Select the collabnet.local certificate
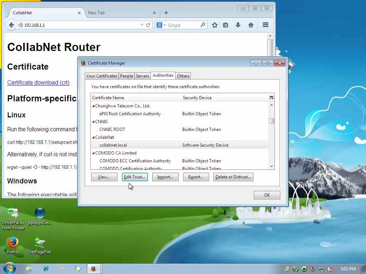This screenshot has height=274, width=366. pyautogui.click(x=179, y=145)
